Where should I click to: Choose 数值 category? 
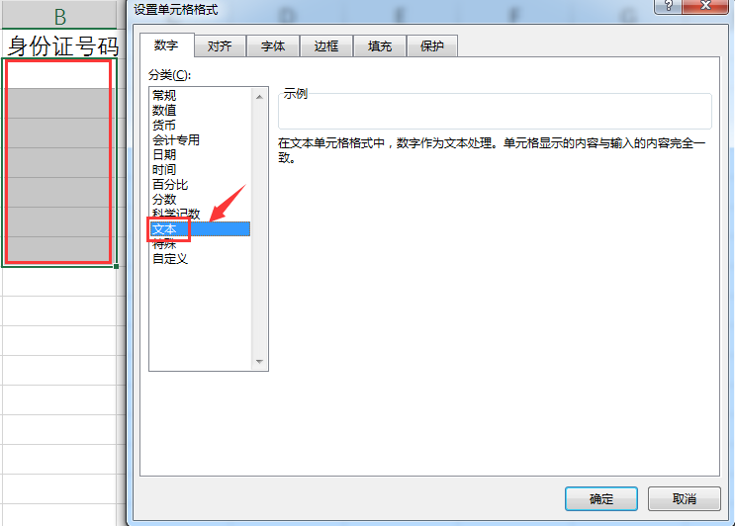[x=164, y=110]
